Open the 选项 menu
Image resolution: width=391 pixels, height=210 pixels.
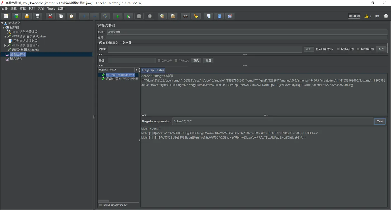pyautogui.click(x=41, y=9)
